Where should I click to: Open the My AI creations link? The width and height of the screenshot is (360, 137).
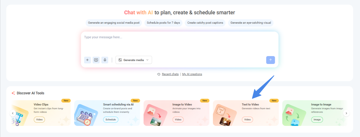tap(192, 74)
